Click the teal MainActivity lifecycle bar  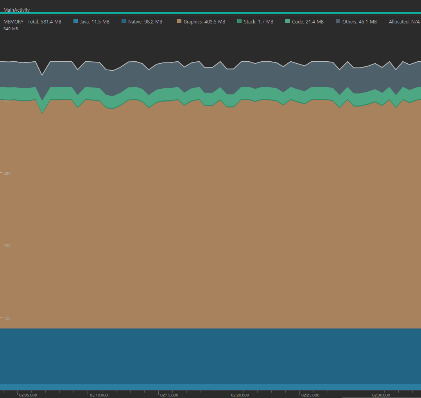pos(210,12)
